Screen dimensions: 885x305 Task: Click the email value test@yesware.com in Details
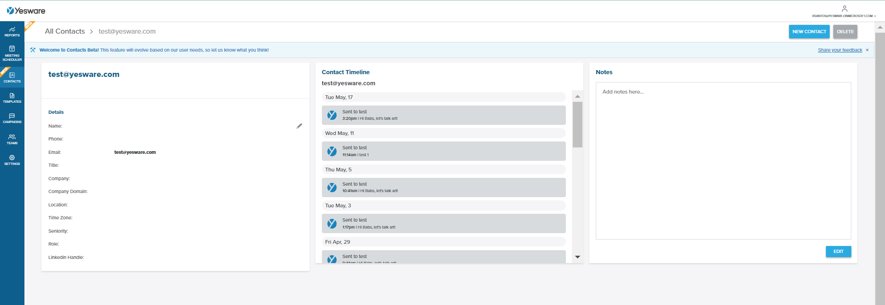pos(135,152)
